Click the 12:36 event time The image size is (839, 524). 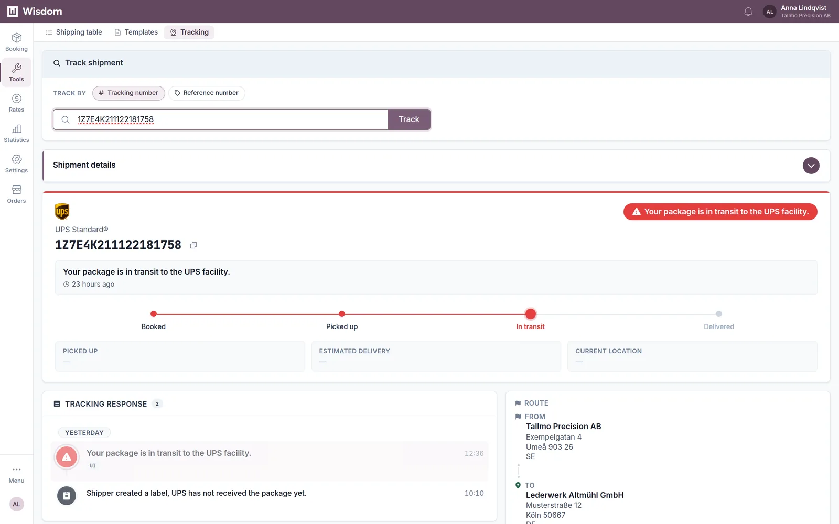point(474,453)
